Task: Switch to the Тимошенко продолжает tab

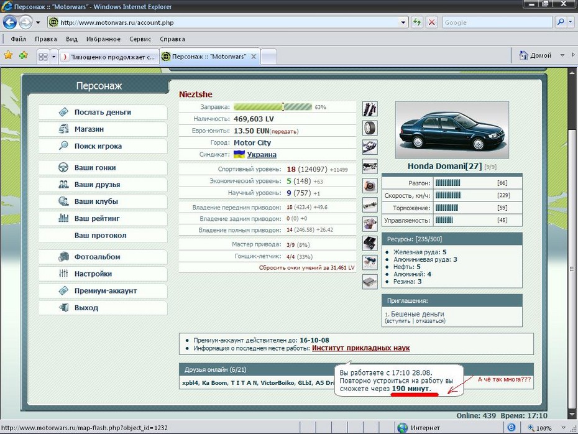Action: [109, 57]
